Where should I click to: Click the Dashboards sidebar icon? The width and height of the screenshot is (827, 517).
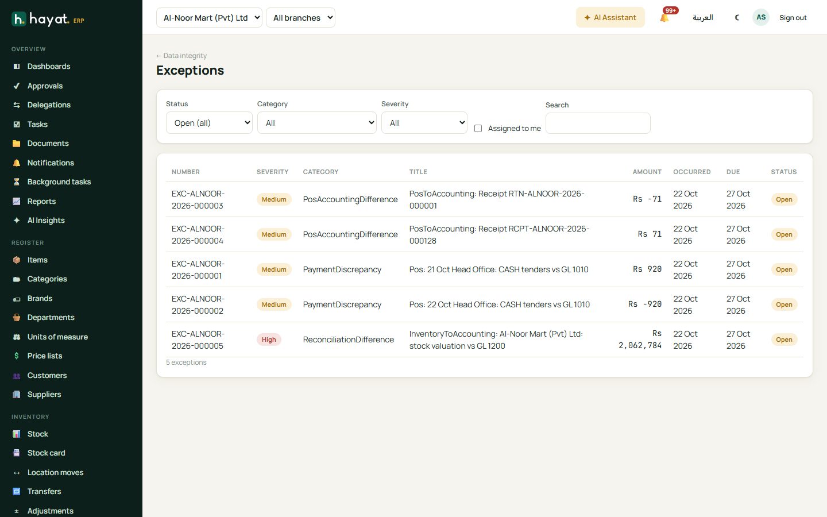click(x=17, y=67)
